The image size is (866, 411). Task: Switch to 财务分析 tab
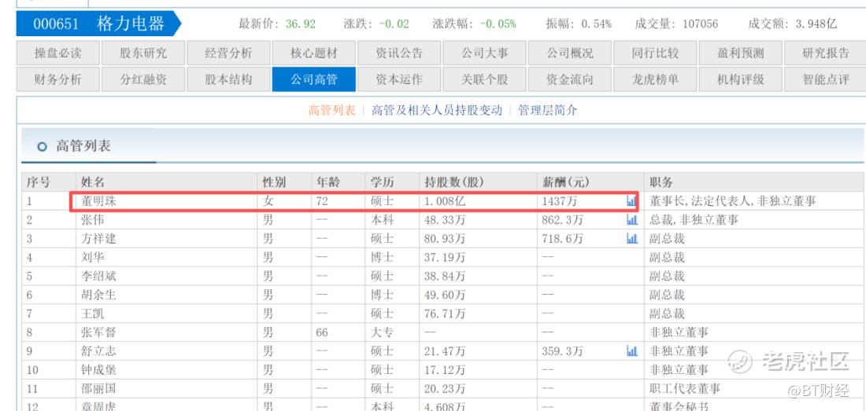[58, 79]
